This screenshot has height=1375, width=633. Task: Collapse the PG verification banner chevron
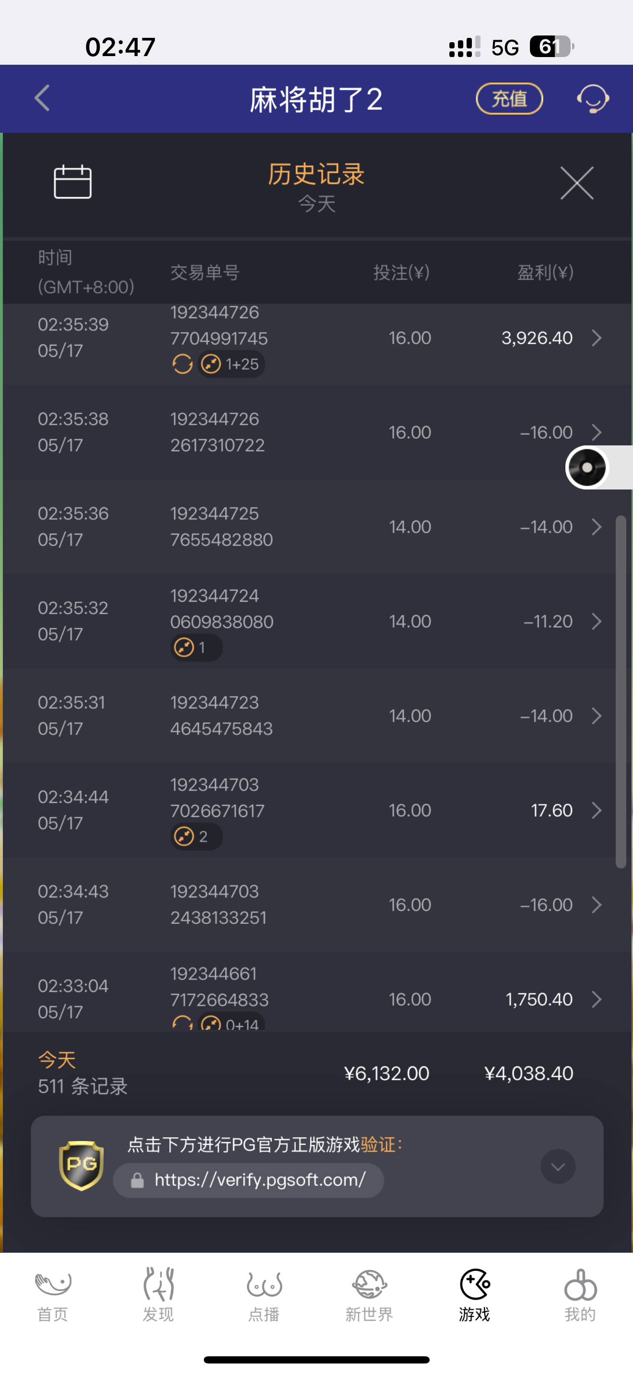558,1166
